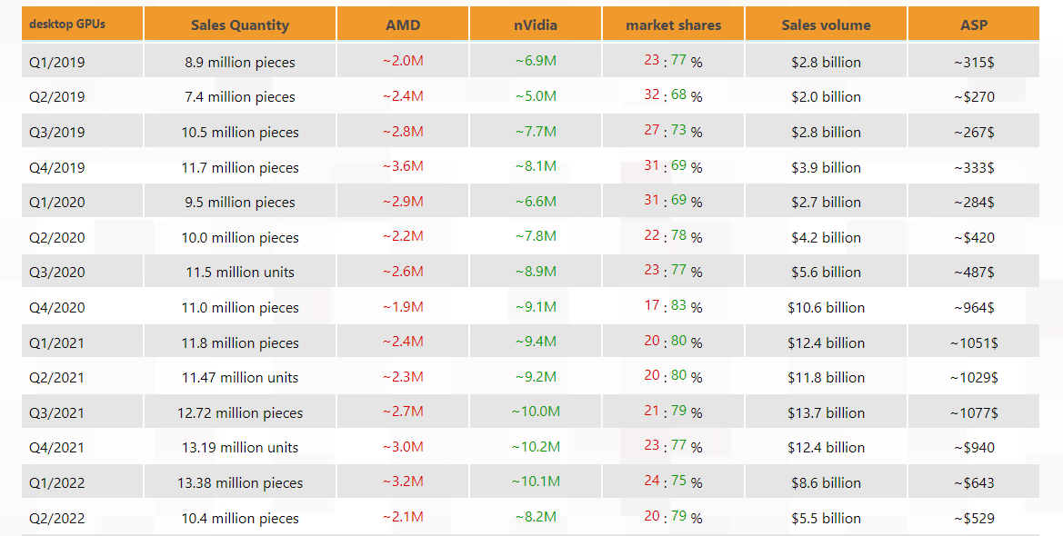Select the ~$420 ASP cell

pyautogui.click(x=973, y=238)
